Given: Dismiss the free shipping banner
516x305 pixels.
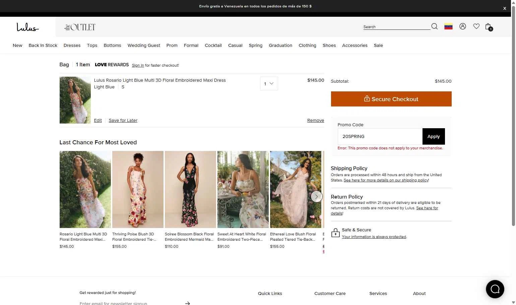Looking at the screenshot, I should 505,8.
